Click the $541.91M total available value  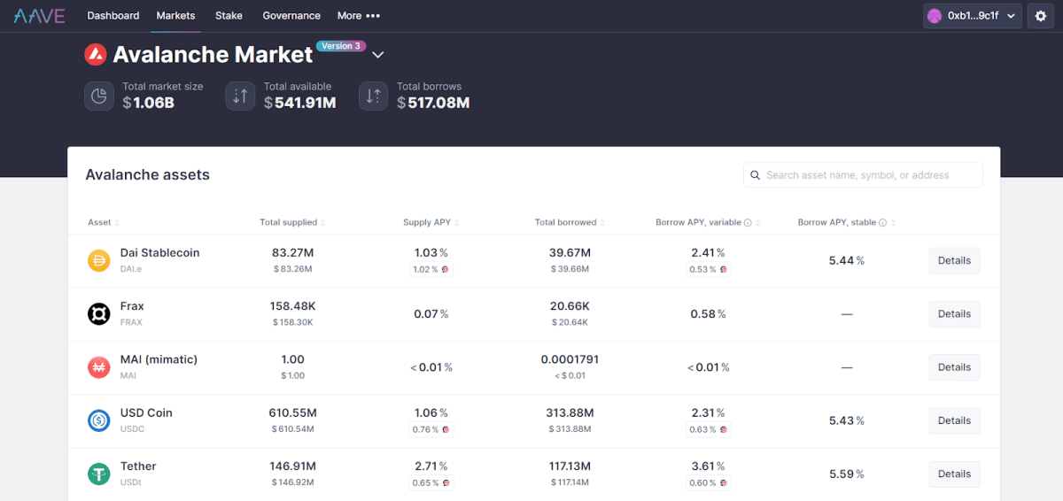coord(299,103)
